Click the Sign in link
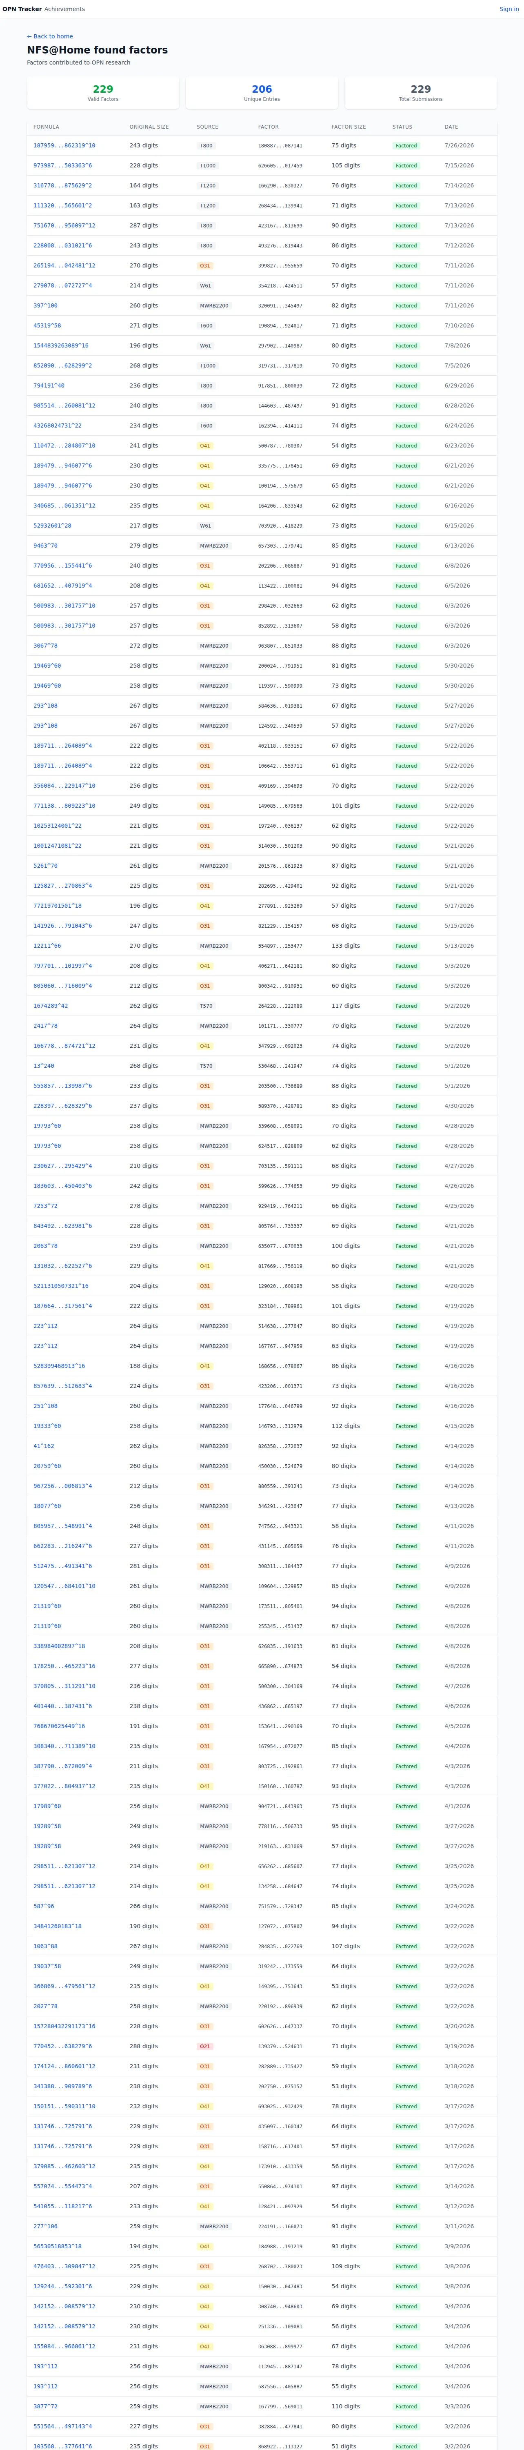The image size is (524, 2450). tap(509, 9)
